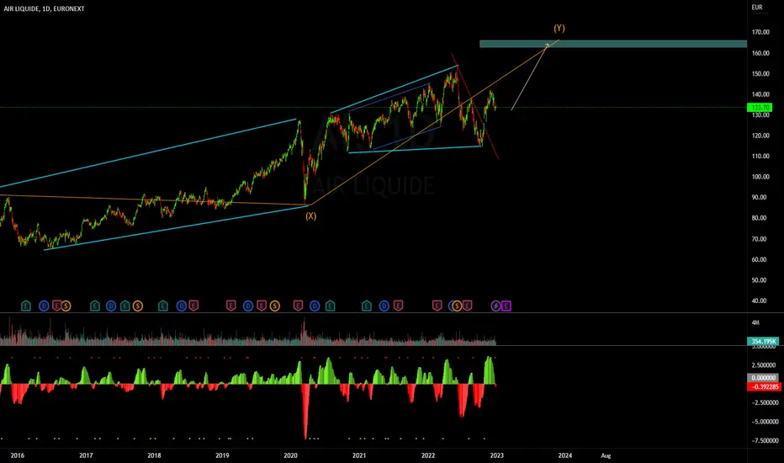
Task: Click the 2018 dividend (D) marker
Action: (x=182, y=306)
